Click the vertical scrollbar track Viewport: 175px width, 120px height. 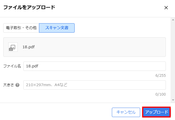point(173,60)
